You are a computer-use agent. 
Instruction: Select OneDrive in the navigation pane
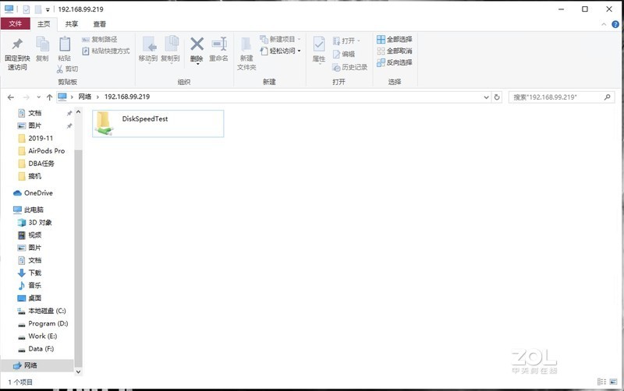[38, 193]
